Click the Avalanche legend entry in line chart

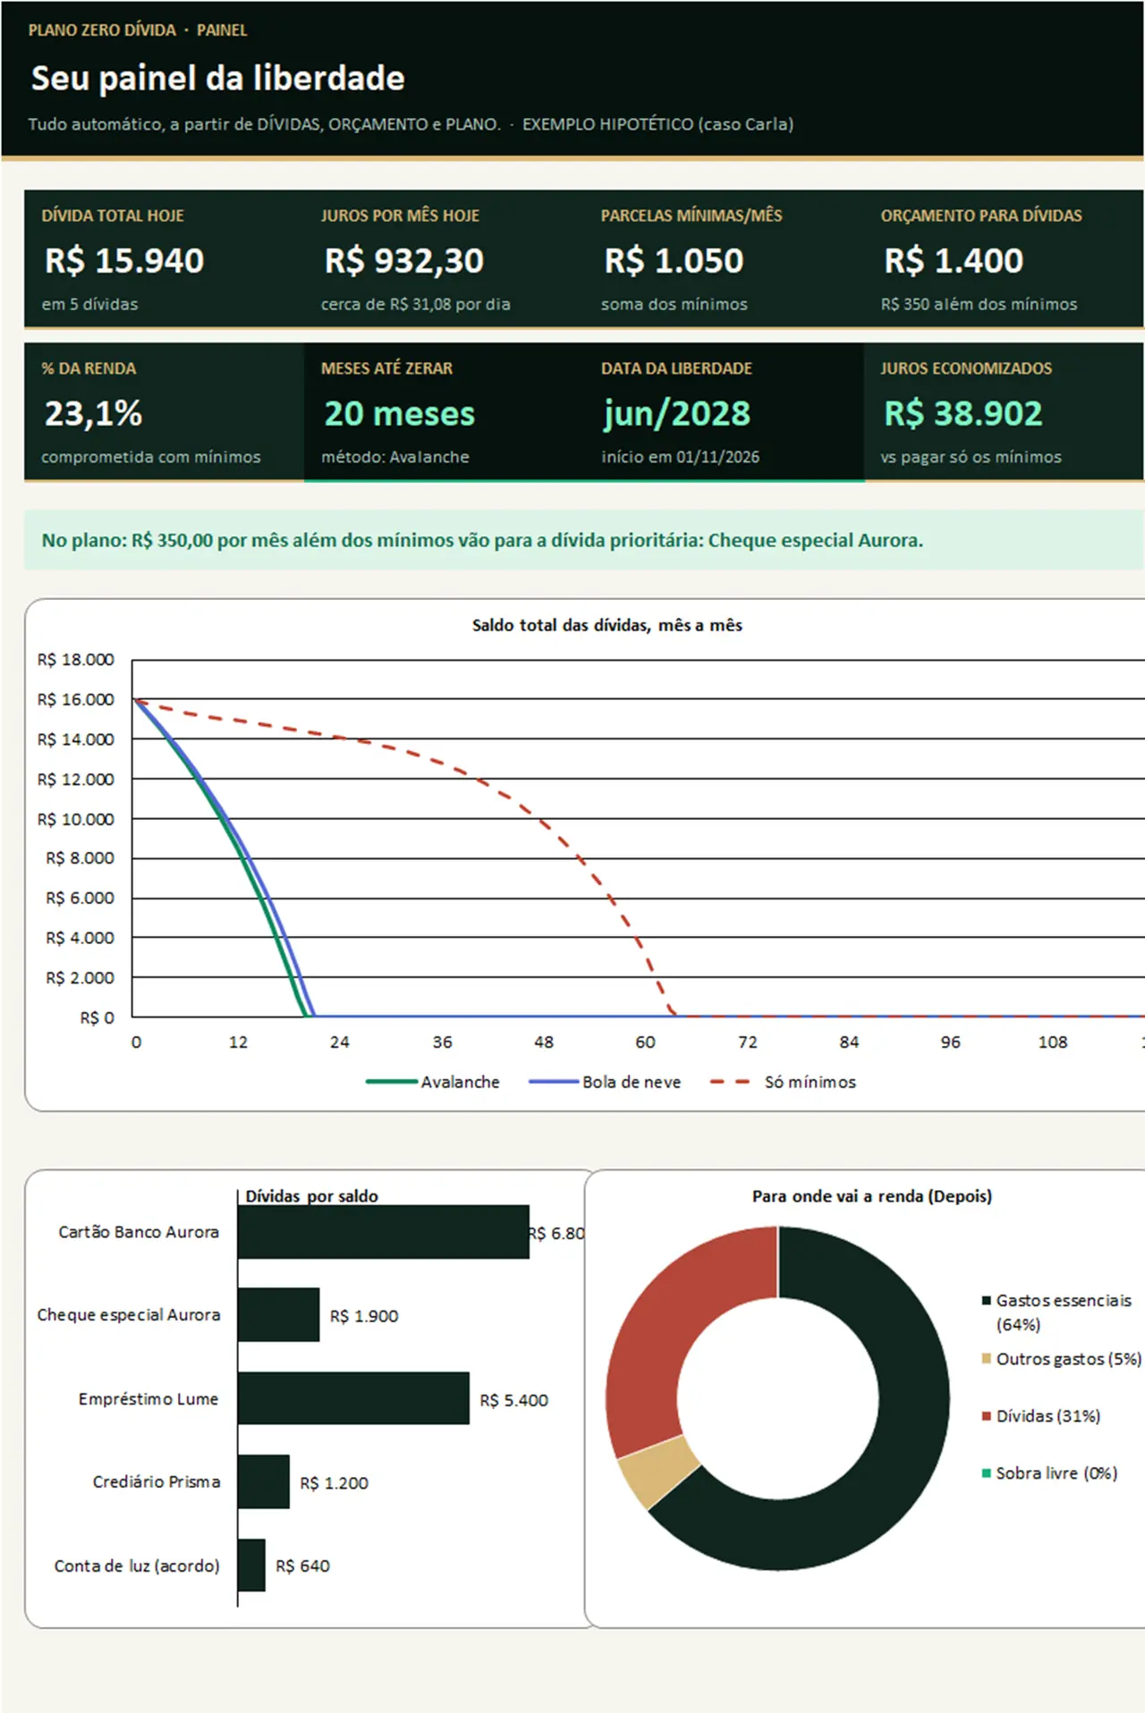(433, 1082)
